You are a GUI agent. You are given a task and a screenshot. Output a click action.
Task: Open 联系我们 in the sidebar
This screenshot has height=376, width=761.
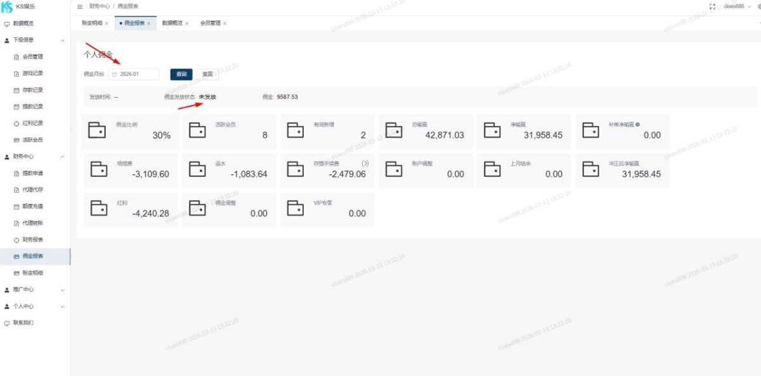[23, 323]
